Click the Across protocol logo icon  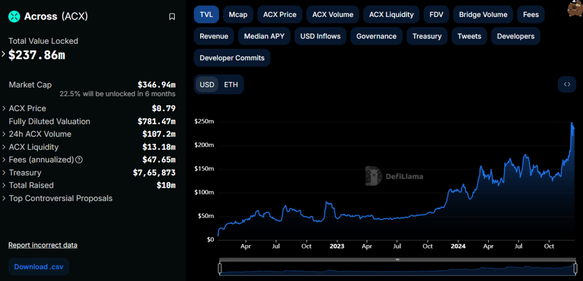tap(15, 17)
